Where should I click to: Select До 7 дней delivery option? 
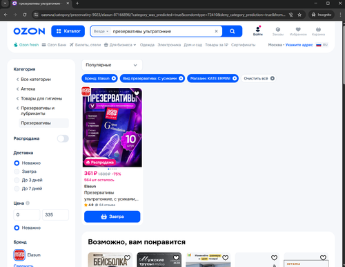pyautogui.click(x=17, y=189)
